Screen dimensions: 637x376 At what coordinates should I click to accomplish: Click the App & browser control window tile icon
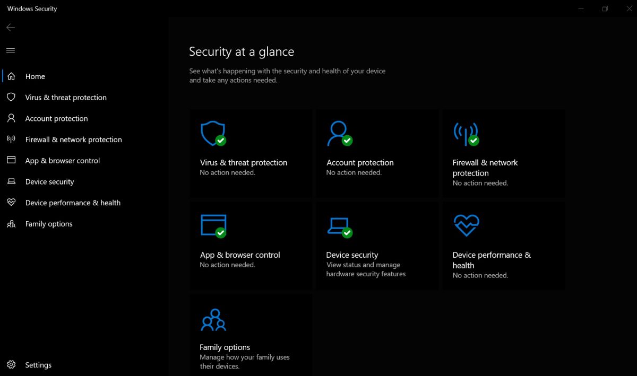pos(213,225)
